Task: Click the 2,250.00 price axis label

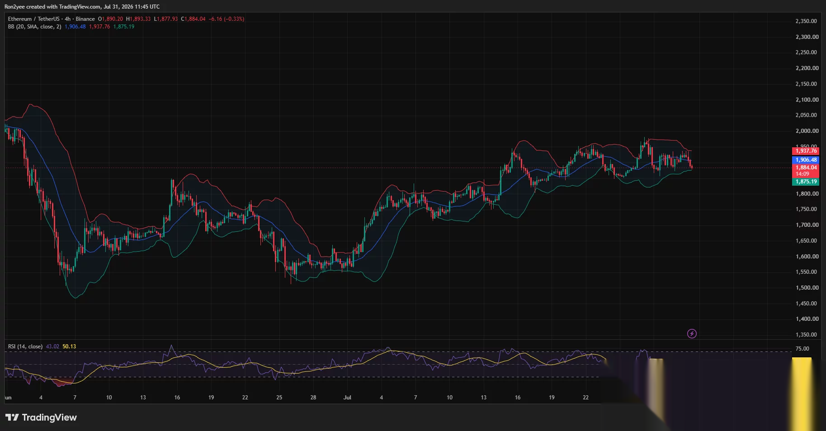Action: [x=807, y=52]
